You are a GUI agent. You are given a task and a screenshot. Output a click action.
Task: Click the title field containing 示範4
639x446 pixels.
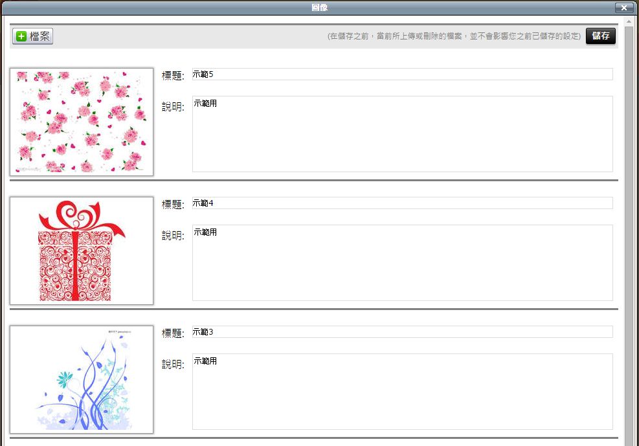pos(401,203)
